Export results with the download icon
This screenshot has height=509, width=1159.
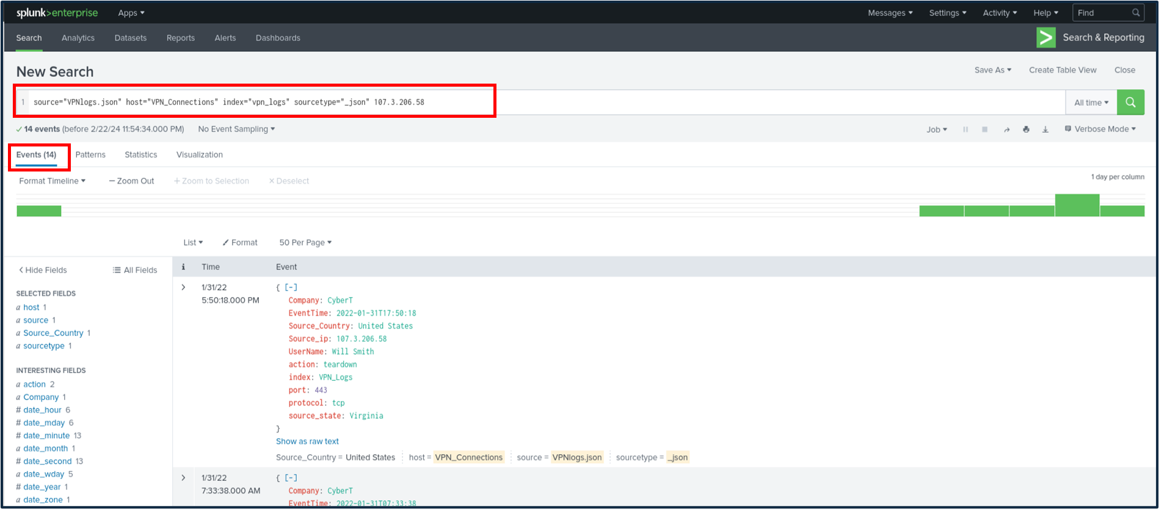click(x=1045, y=129)
